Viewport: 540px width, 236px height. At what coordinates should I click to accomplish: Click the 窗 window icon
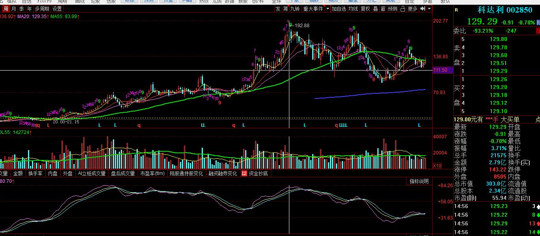(383, 9)
